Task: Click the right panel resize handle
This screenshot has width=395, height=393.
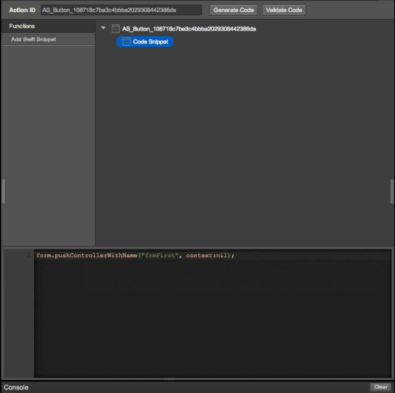Action: pos(392,191)
